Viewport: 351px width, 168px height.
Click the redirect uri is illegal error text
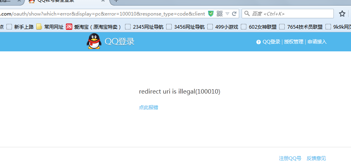click(180, 92)
